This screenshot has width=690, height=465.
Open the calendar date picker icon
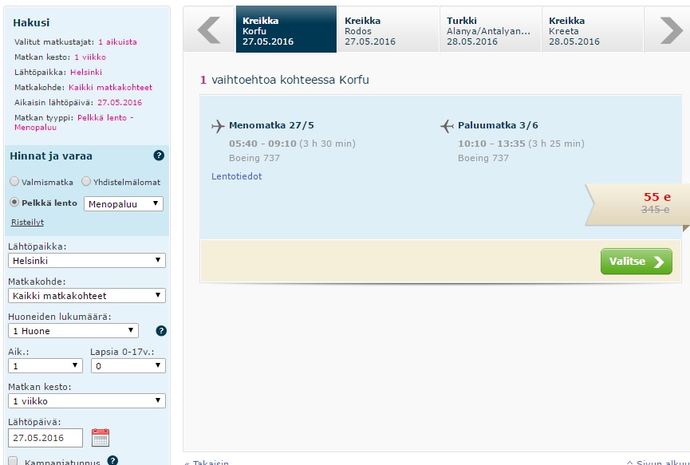tap(101, 438)
